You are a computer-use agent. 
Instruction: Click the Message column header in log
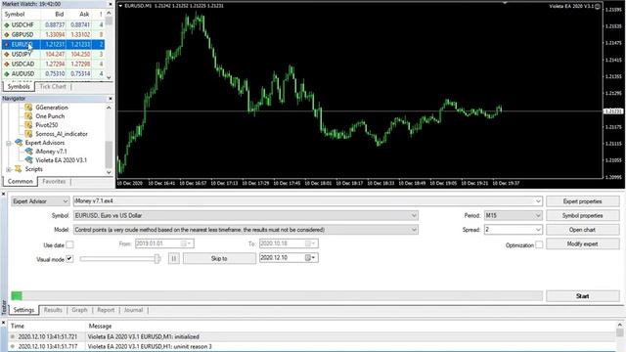tap(100, 326)
